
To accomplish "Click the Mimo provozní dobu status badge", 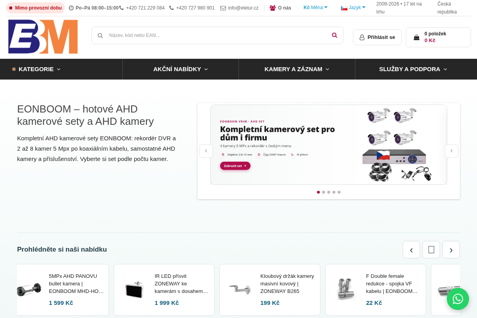I will point(35,8).
